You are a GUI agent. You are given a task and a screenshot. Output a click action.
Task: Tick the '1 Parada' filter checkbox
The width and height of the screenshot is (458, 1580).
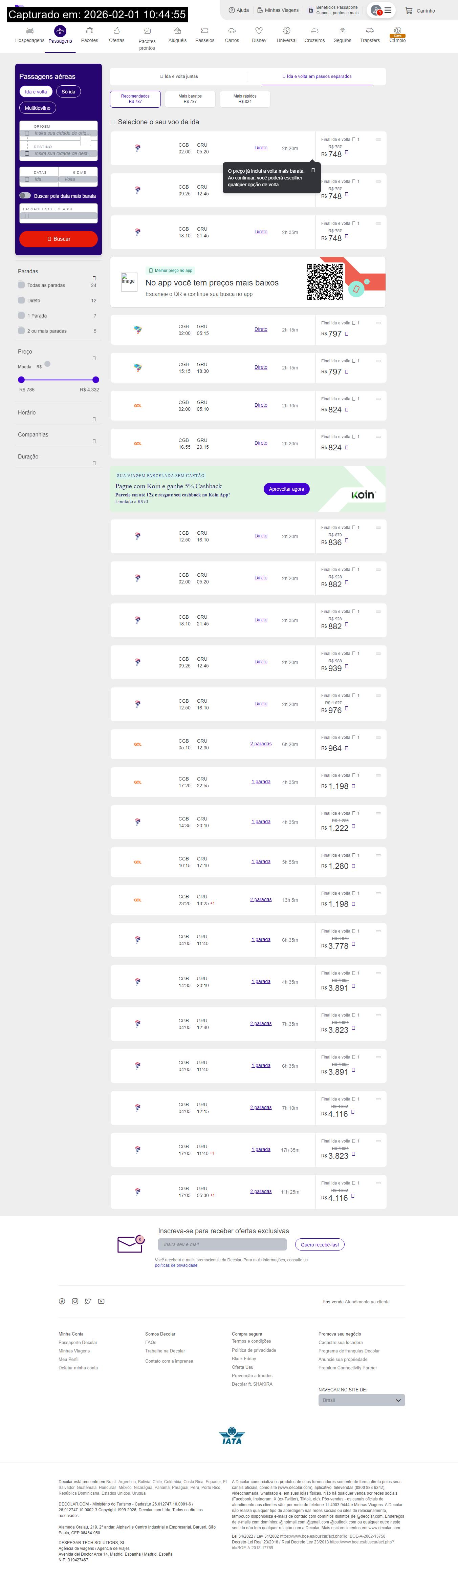(x=22, y=316)
